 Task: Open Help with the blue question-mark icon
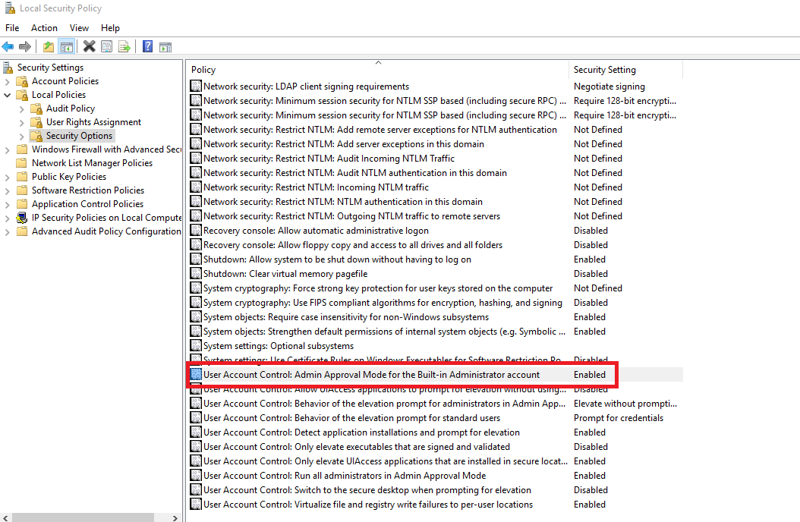147,46
